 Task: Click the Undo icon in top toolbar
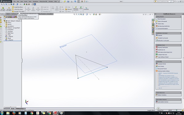coord(75,2)
